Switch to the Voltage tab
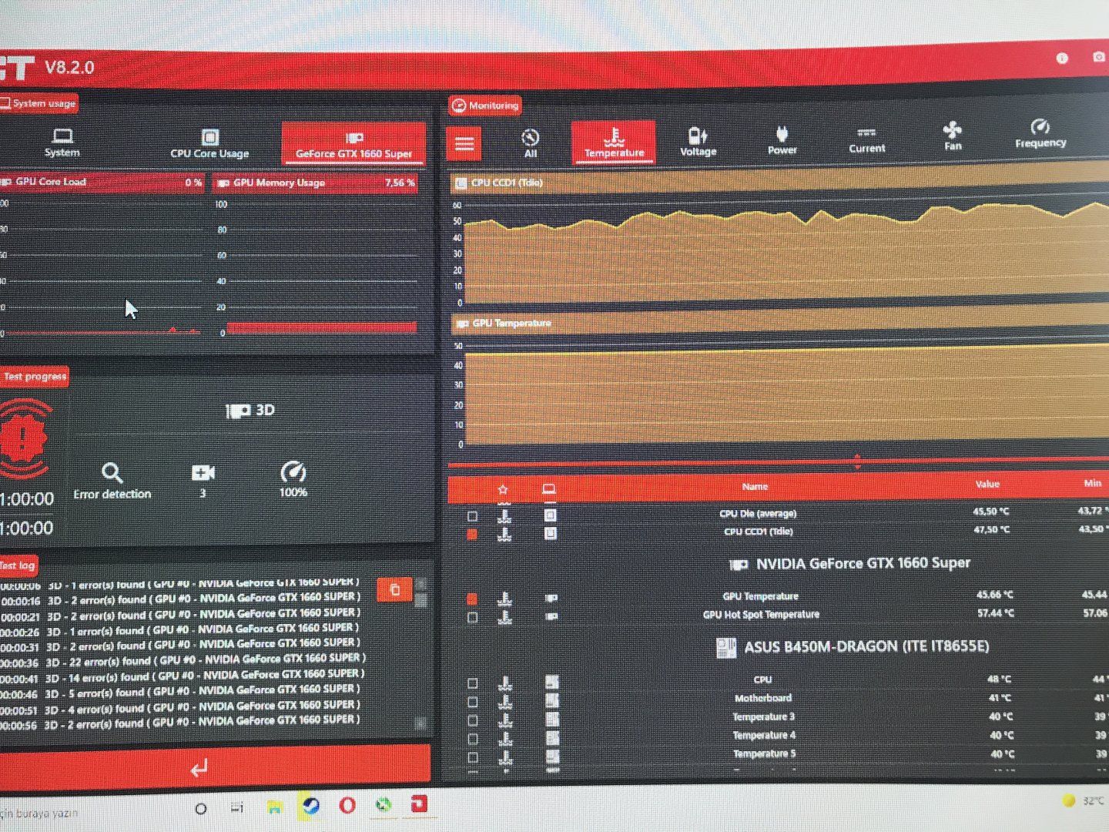Screen dimensions: 1109x832 tap(698, 142)
